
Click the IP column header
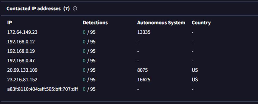point(10,23)
